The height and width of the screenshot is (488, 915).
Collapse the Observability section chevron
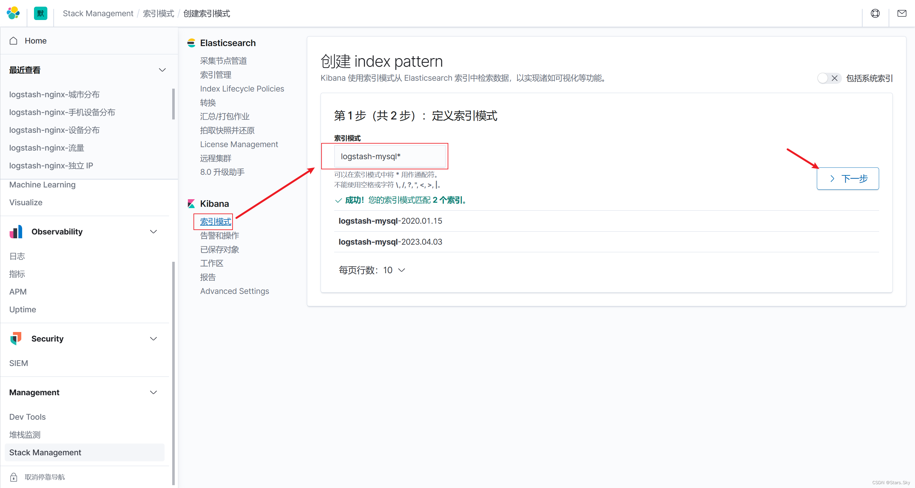153,232
